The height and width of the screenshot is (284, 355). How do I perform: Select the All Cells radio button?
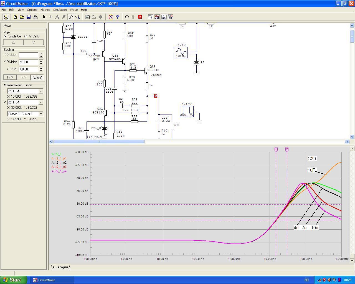tap(26, 36)
